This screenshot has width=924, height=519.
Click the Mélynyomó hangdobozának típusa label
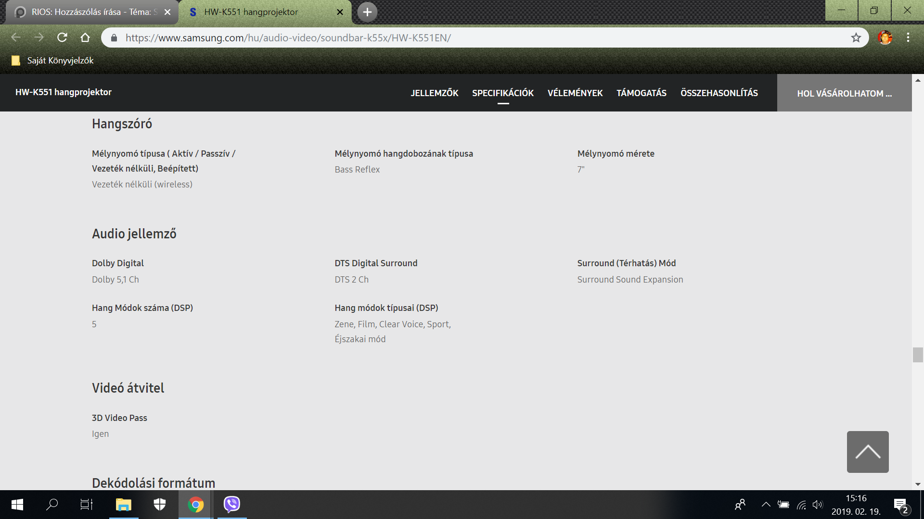pos(404,154)
